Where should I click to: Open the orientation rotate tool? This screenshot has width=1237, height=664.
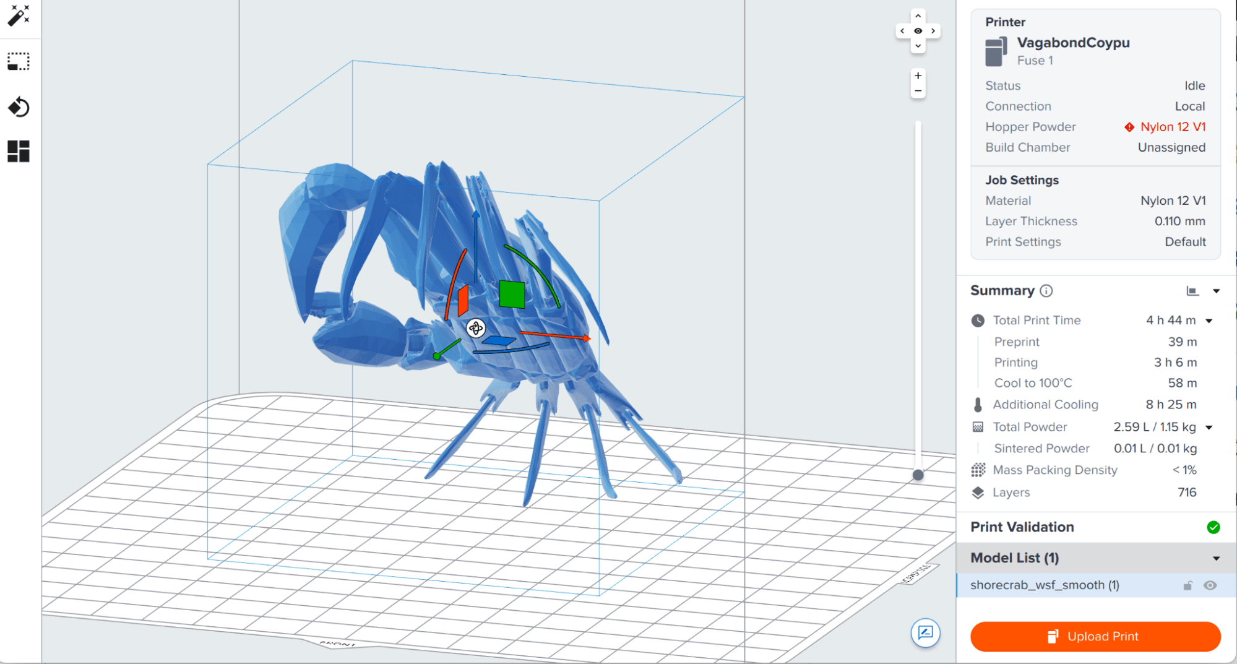19,107
